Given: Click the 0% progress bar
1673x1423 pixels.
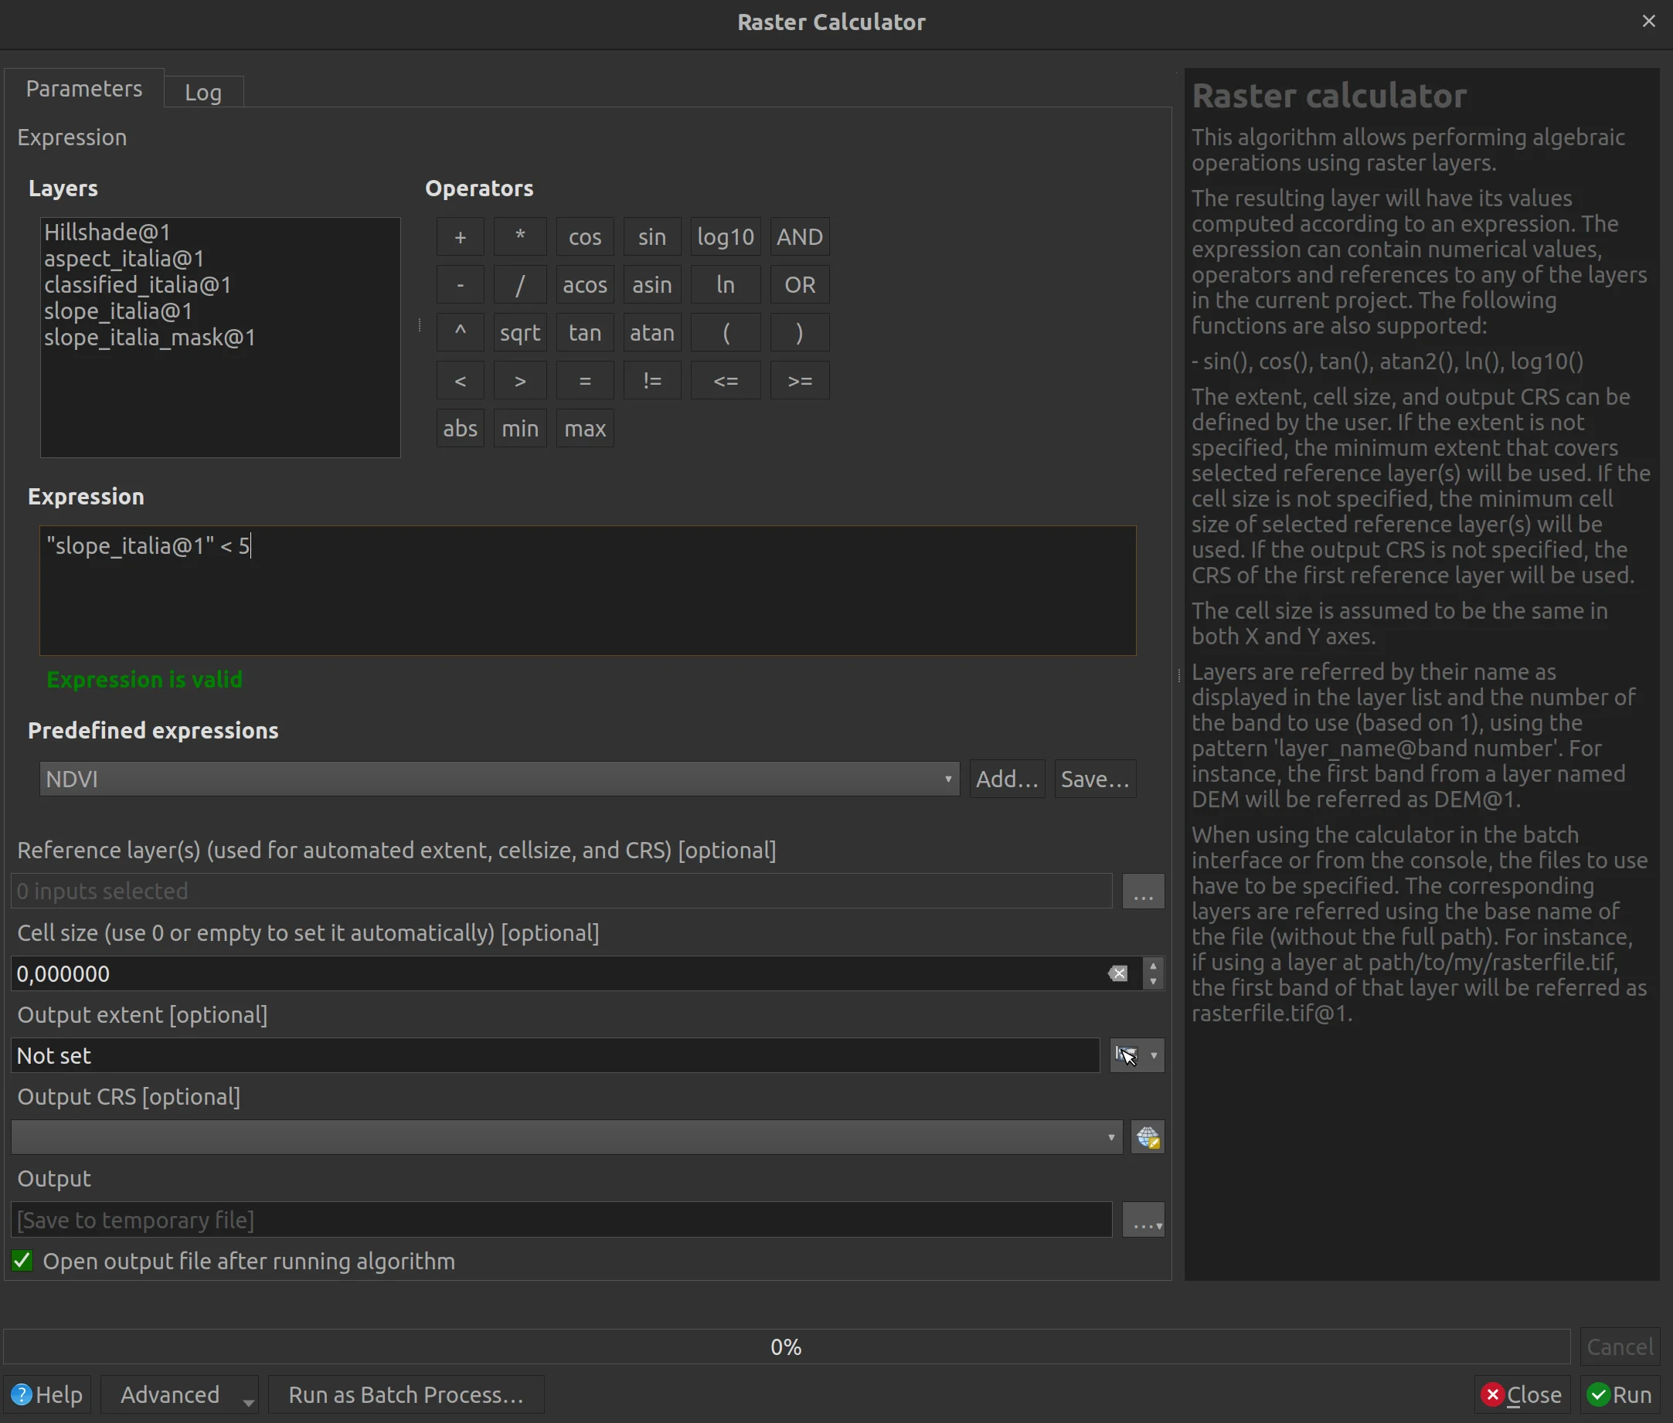Looking at the screenshot, I should (787, 1347).
